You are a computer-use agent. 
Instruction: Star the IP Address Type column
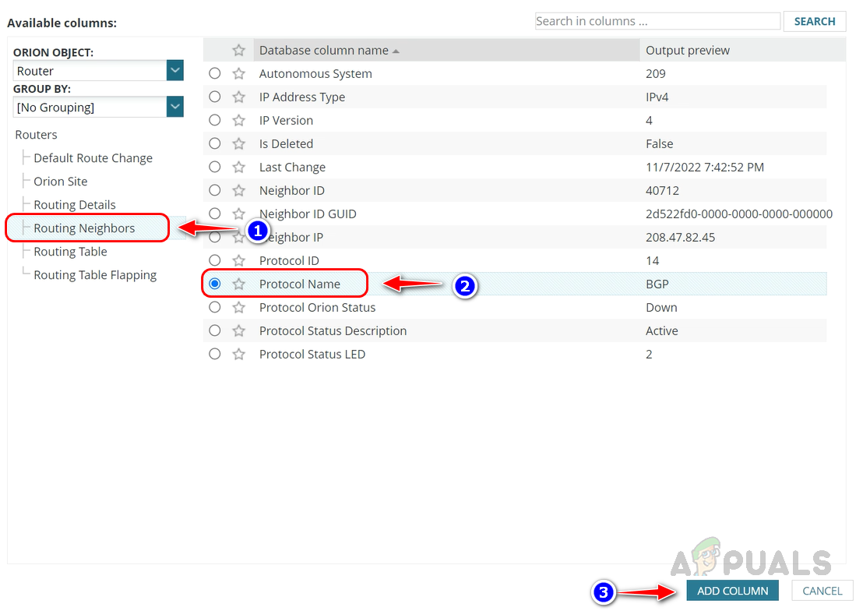pos(238,97)
